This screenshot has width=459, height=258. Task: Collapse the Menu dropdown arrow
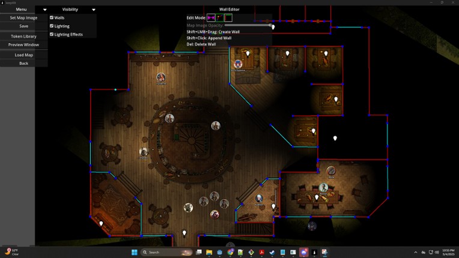[44, 10]
